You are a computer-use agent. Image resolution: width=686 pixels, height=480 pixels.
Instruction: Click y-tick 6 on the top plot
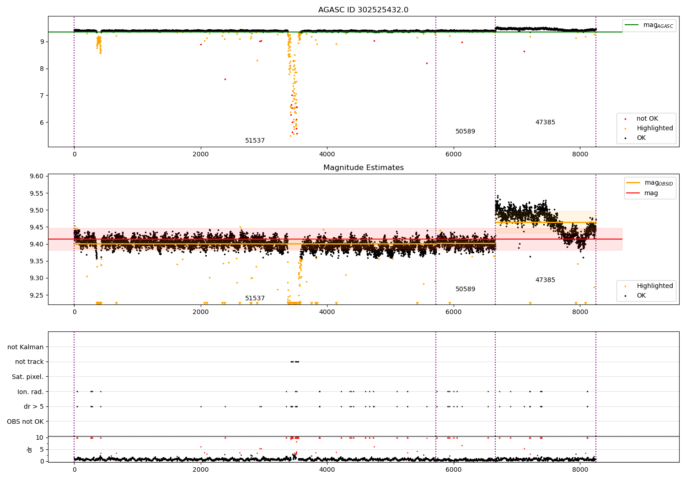(41, 123)
